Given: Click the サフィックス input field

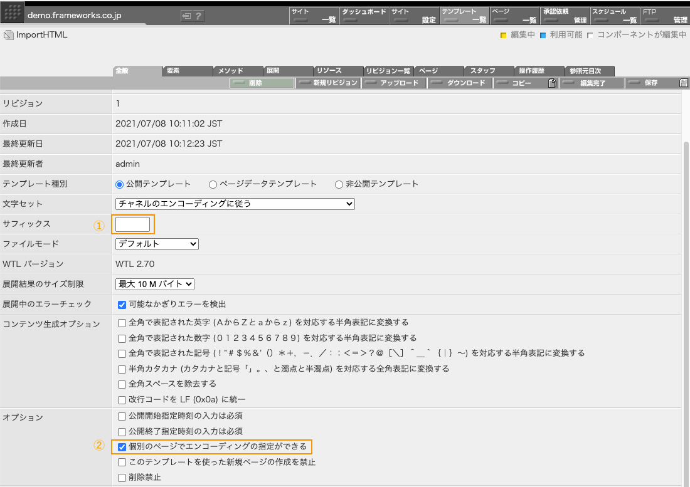Looking at the screenshot, I should (133, 224).
